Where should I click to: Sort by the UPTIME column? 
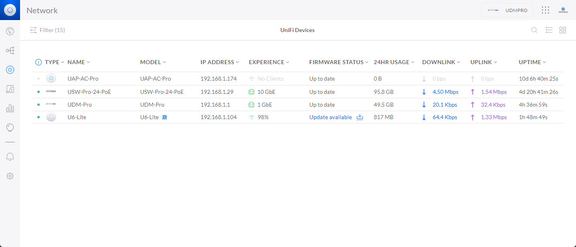pos(533,62)
